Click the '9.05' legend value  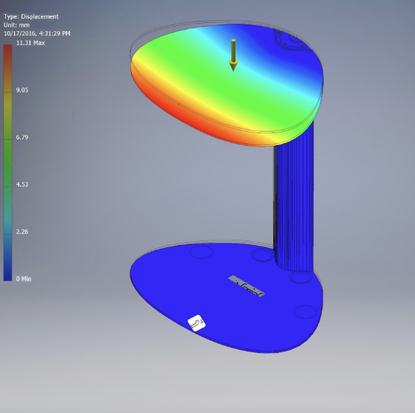point(22,90)
